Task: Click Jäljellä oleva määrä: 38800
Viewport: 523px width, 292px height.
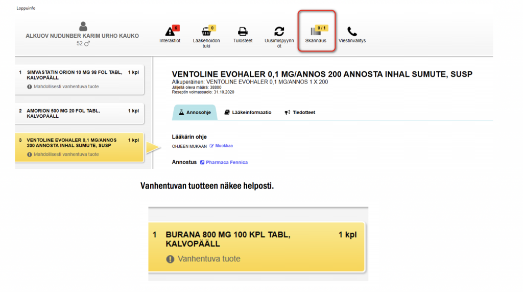Action: point(197,87)
